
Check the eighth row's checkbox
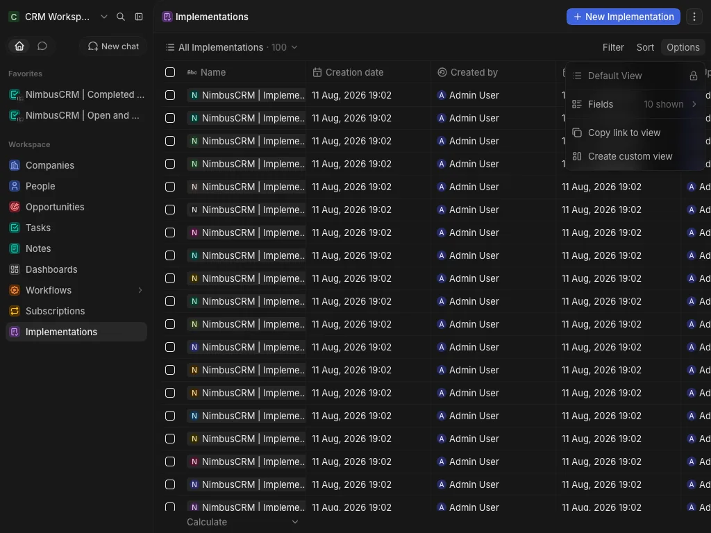(170, 255)
